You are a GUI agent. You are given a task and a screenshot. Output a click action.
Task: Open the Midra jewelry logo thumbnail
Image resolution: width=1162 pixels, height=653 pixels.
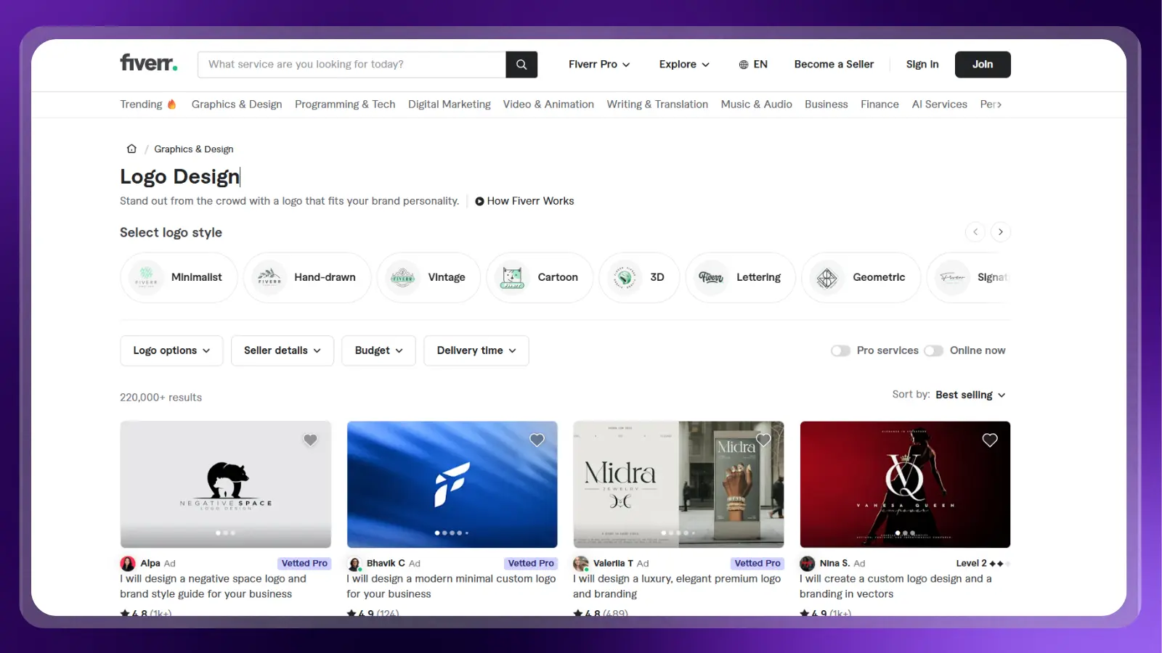[x=679, y=485]
